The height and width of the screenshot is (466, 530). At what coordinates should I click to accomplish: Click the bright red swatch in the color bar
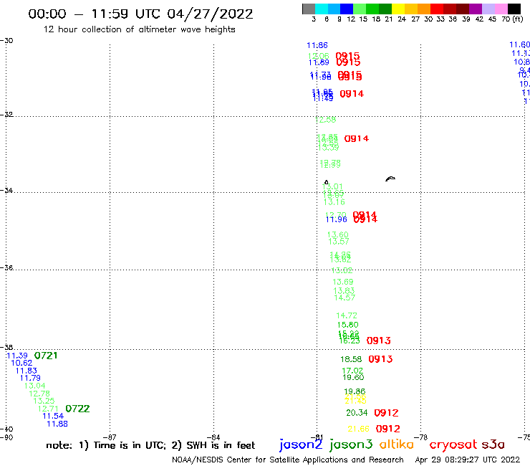pos(437,9)
